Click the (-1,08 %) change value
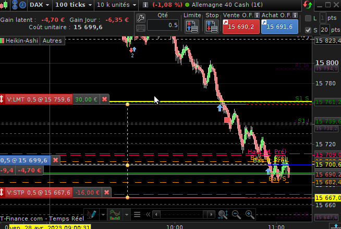This screenshot has height=229, width=341. click(167, 5)
